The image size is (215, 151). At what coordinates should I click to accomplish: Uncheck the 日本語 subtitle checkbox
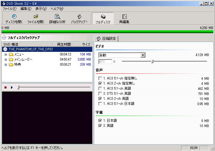click(x=100, y=121)
